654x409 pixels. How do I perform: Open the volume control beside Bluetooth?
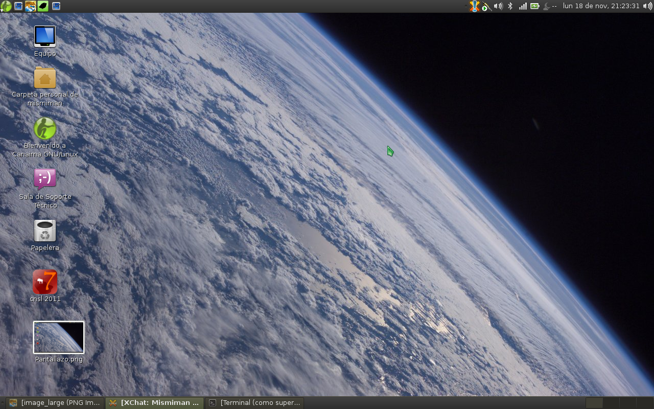498,6
